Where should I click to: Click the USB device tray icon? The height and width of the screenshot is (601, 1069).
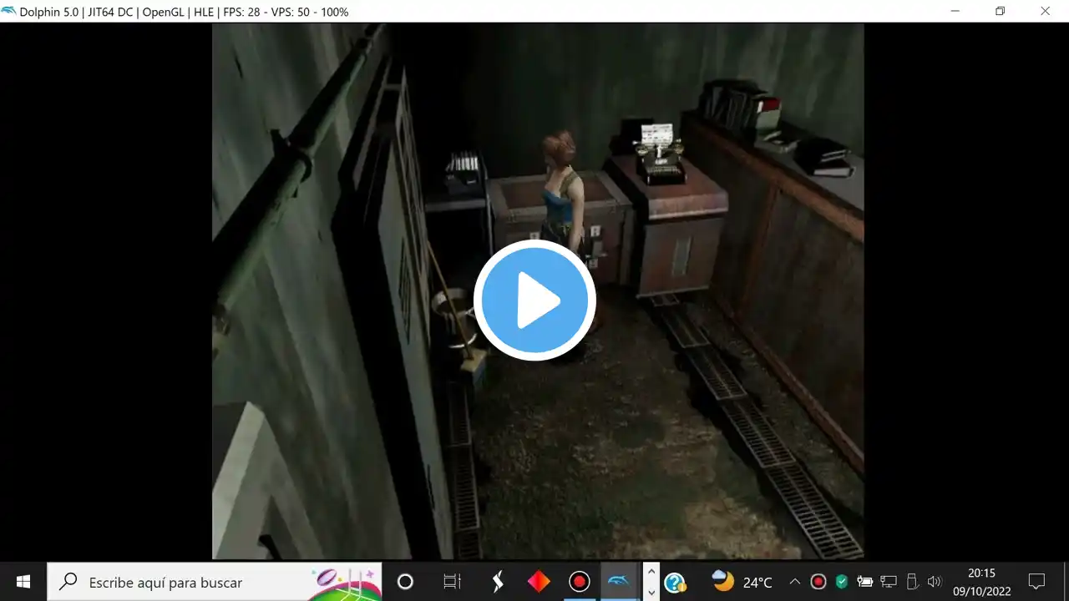click(912, 582)
